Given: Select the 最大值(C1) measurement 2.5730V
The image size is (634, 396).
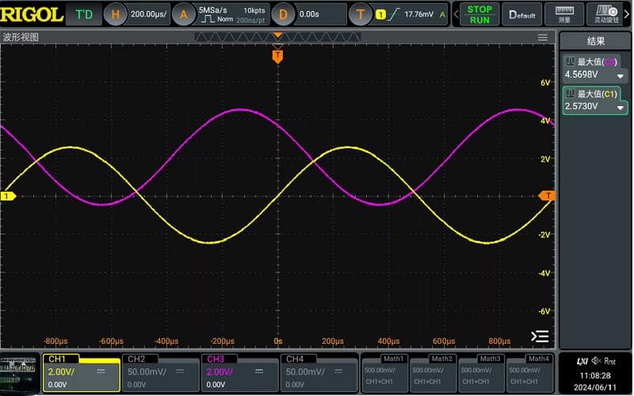Looking at the screenshot, I should (x=595, y=101).
